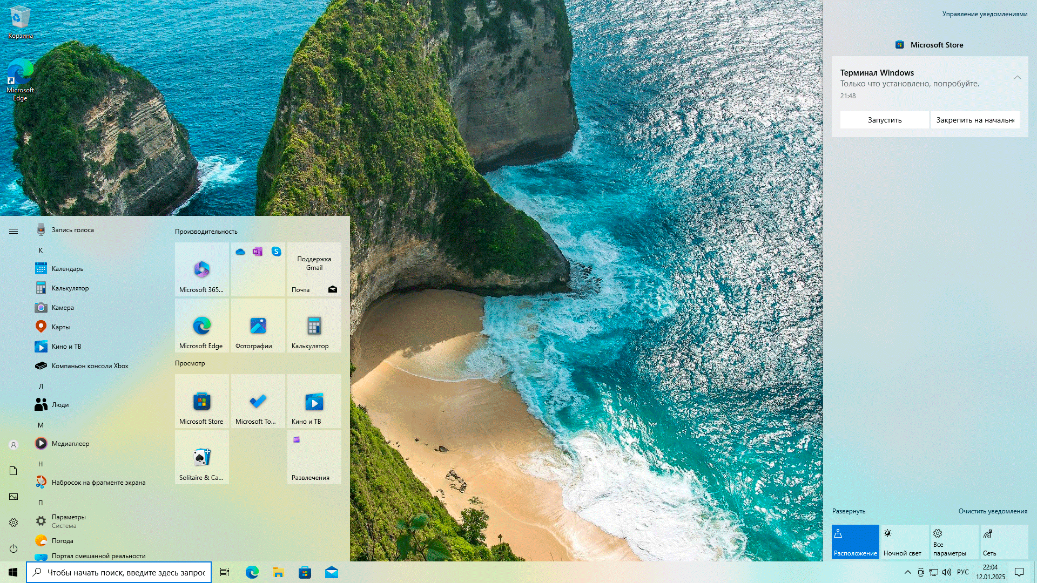Expand Start menu with hamburger button
The height and width of the screenshot is (583, 1037).
(14, 231)
